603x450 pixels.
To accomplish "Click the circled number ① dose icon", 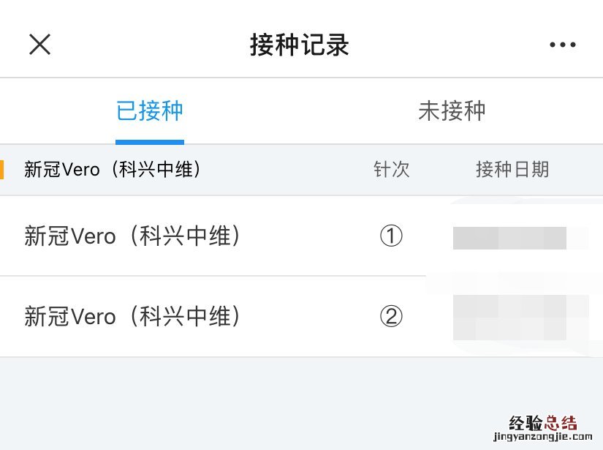I will [x=392, y=236].
